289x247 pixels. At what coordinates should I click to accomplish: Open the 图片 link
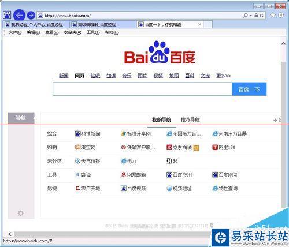pos(142,76)
